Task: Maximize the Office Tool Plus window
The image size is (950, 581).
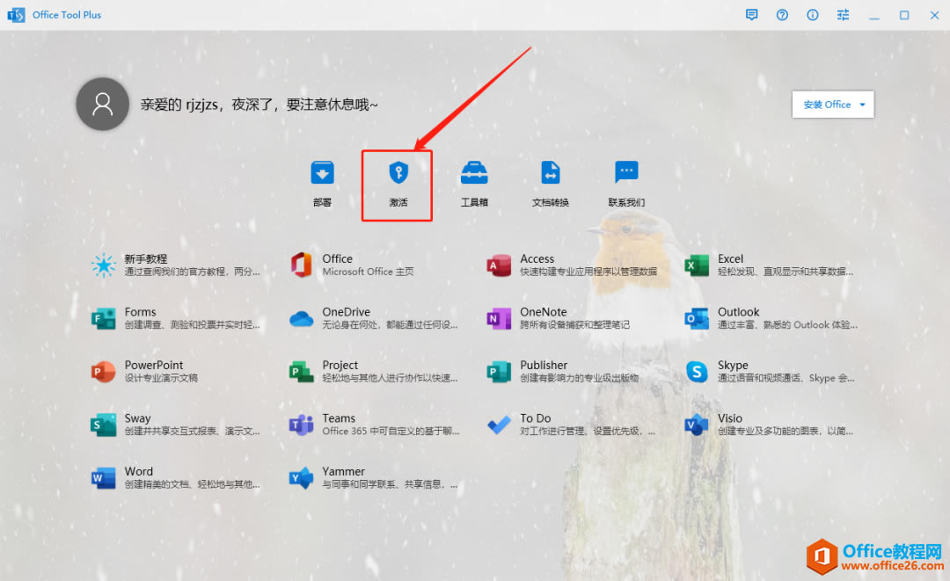Action: 904,15
